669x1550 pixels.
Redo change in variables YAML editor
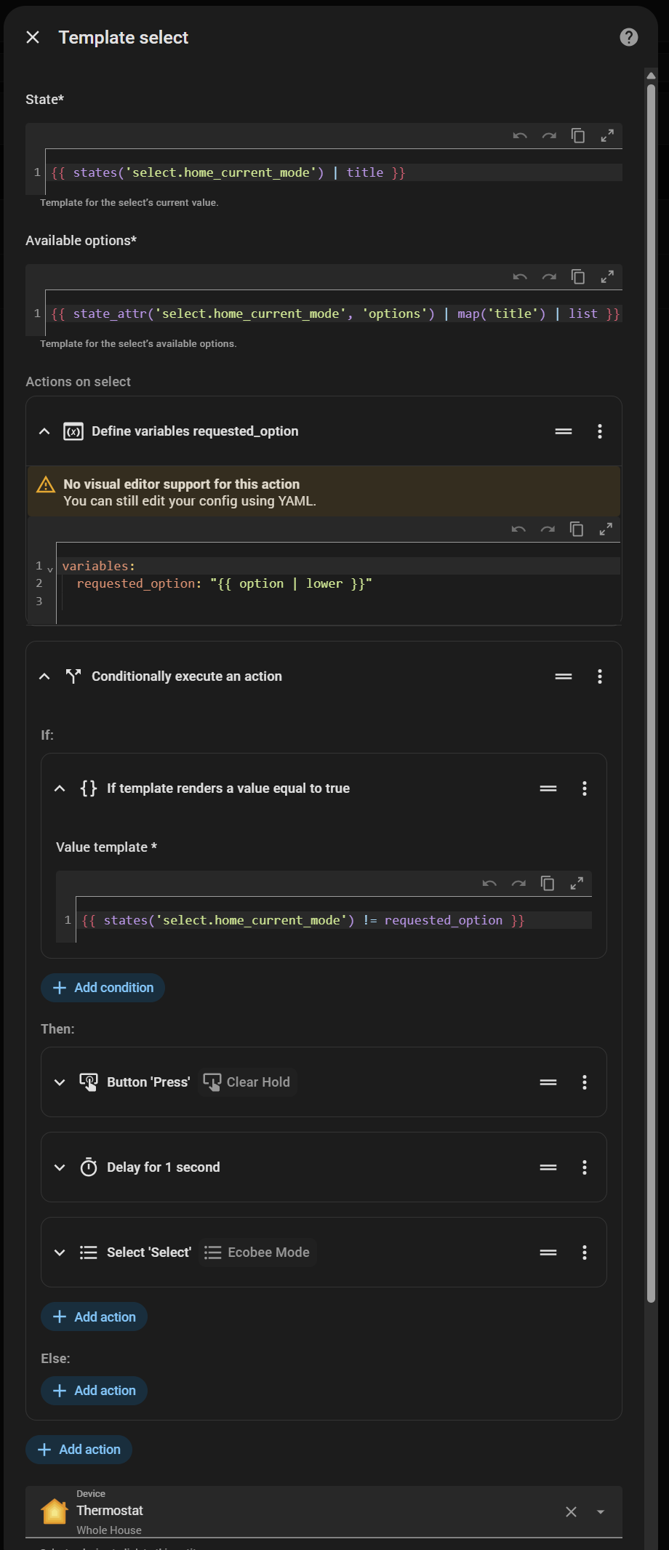pos(548,529)
